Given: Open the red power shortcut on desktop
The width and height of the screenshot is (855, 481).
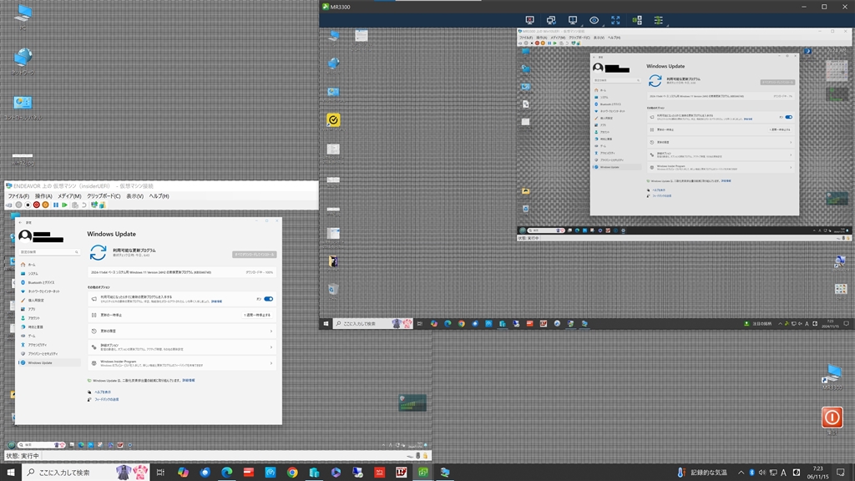Looking at the screenshot, I should (832, 417).
